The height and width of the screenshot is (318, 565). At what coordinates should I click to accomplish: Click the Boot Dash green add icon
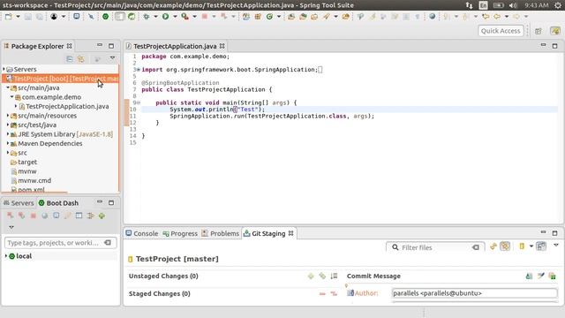coord(102,216)
